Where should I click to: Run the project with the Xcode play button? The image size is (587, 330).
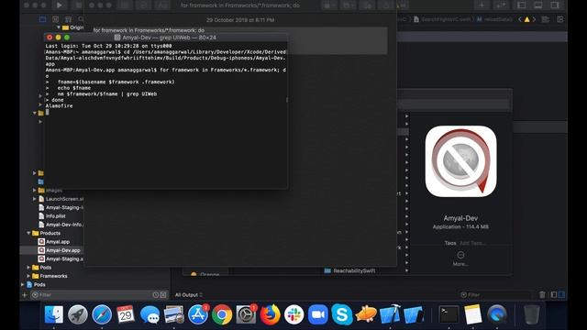pos(59,5)
